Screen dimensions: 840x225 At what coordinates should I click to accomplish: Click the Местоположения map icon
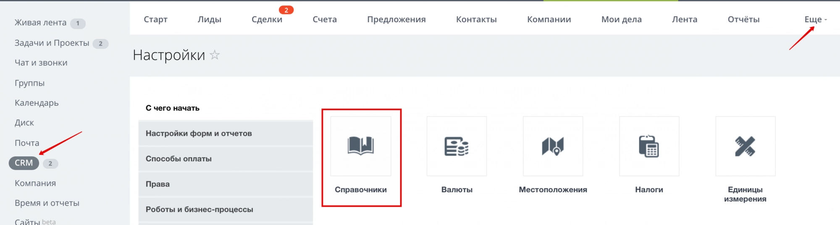click(x=553, y=146)
